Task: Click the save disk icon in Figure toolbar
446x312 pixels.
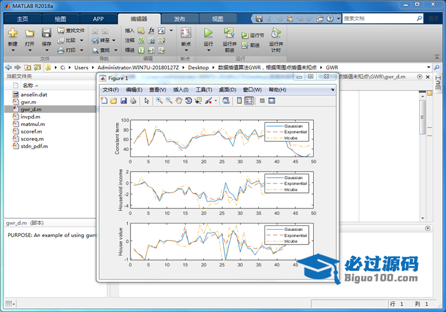Action: coord(124,100)
